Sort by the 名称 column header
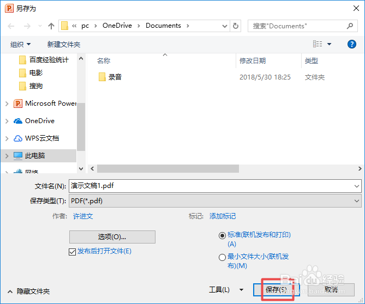365x304 pixels. coord(104,60)
